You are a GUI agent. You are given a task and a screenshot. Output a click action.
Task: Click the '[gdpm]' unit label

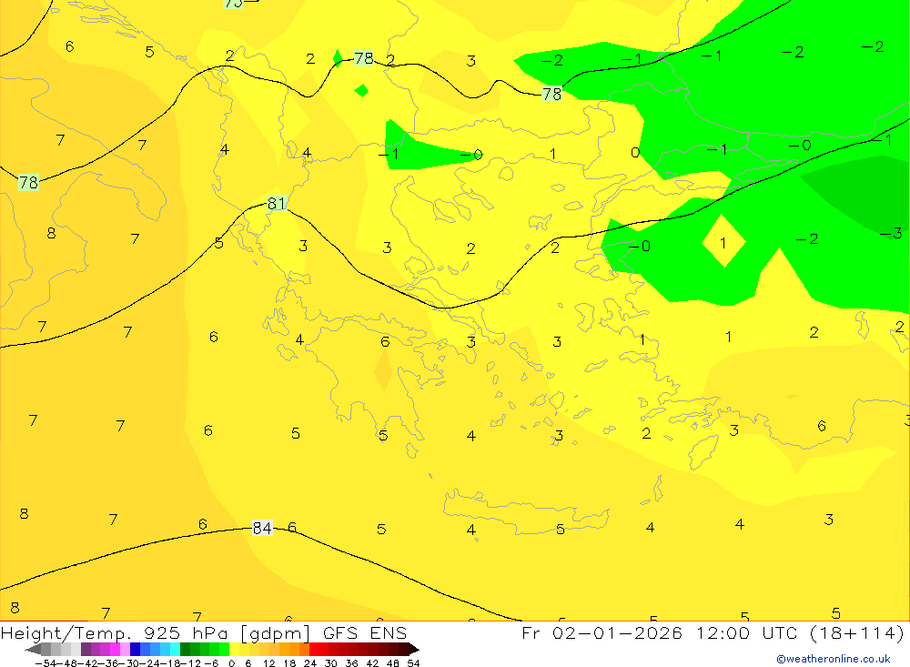[x=275, y=633]
